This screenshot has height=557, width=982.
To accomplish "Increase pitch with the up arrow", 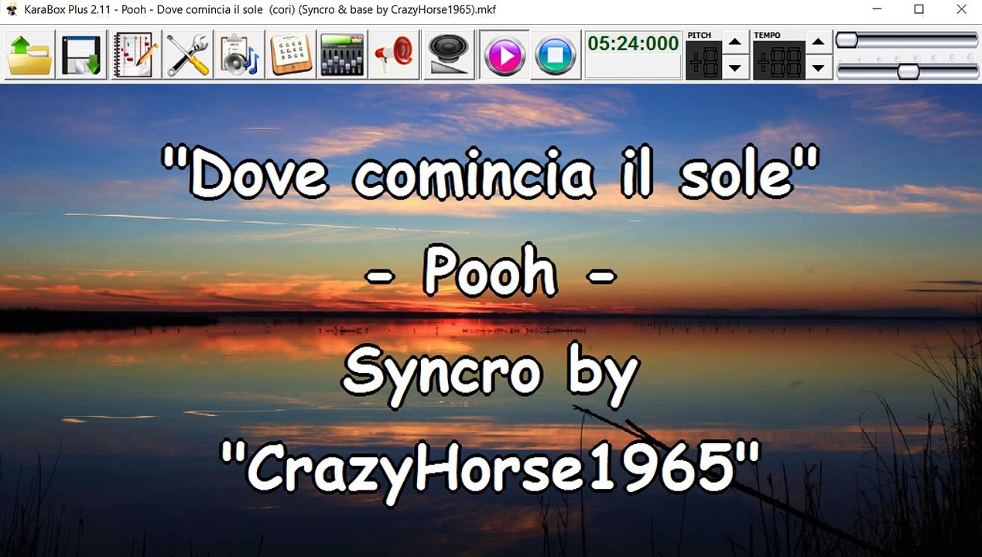I will click(735, 42).
